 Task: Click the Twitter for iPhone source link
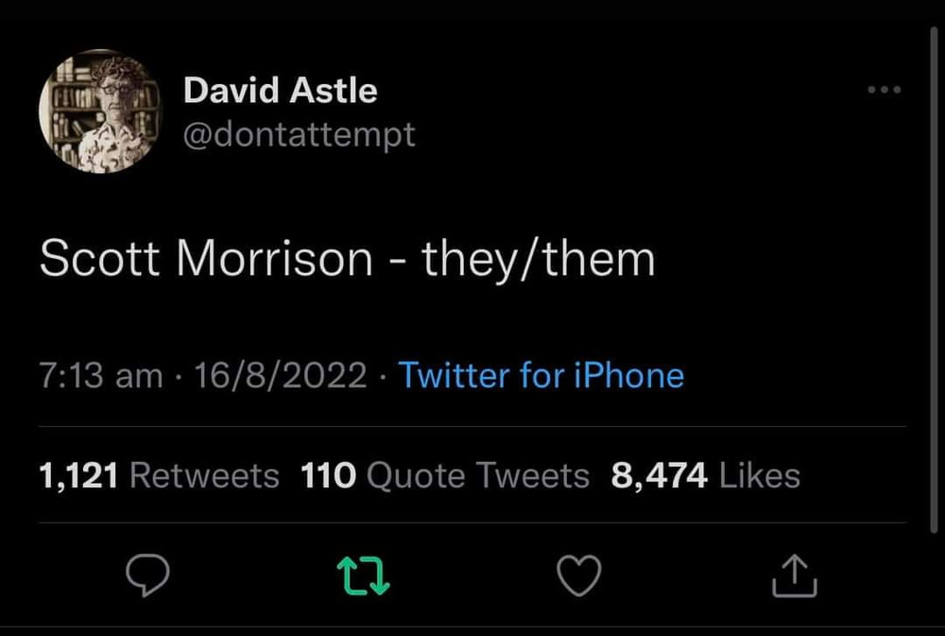point(541,375)
